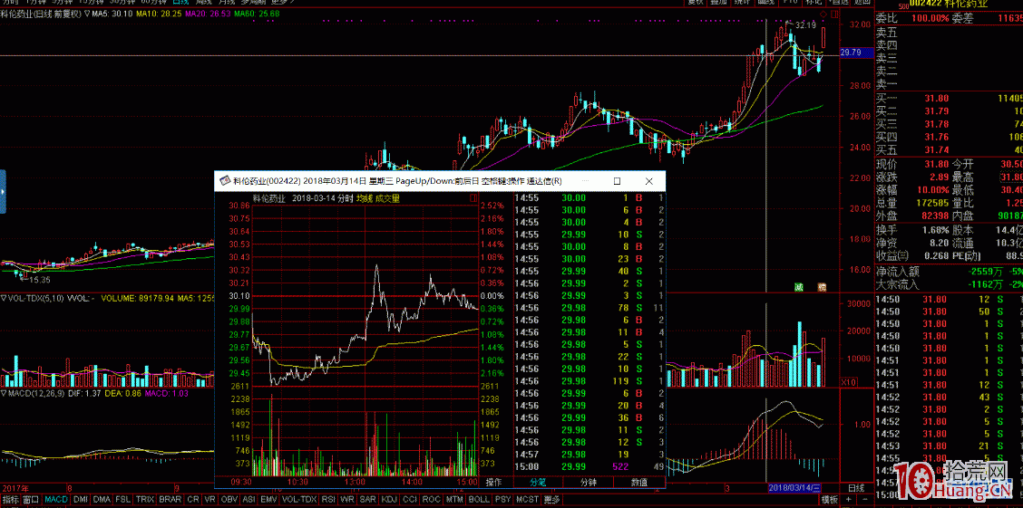This screenshot has height=508, width=1023.
Task: Select the ROC indicator tab
Action: [x=432, y=500]
